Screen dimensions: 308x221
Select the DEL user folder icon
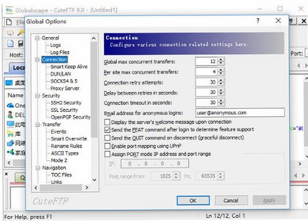(x=10, y=115)
